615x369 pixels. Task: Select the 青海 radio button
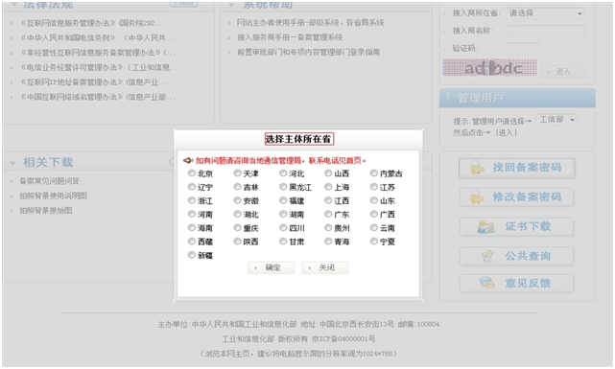tap(328, 241)
